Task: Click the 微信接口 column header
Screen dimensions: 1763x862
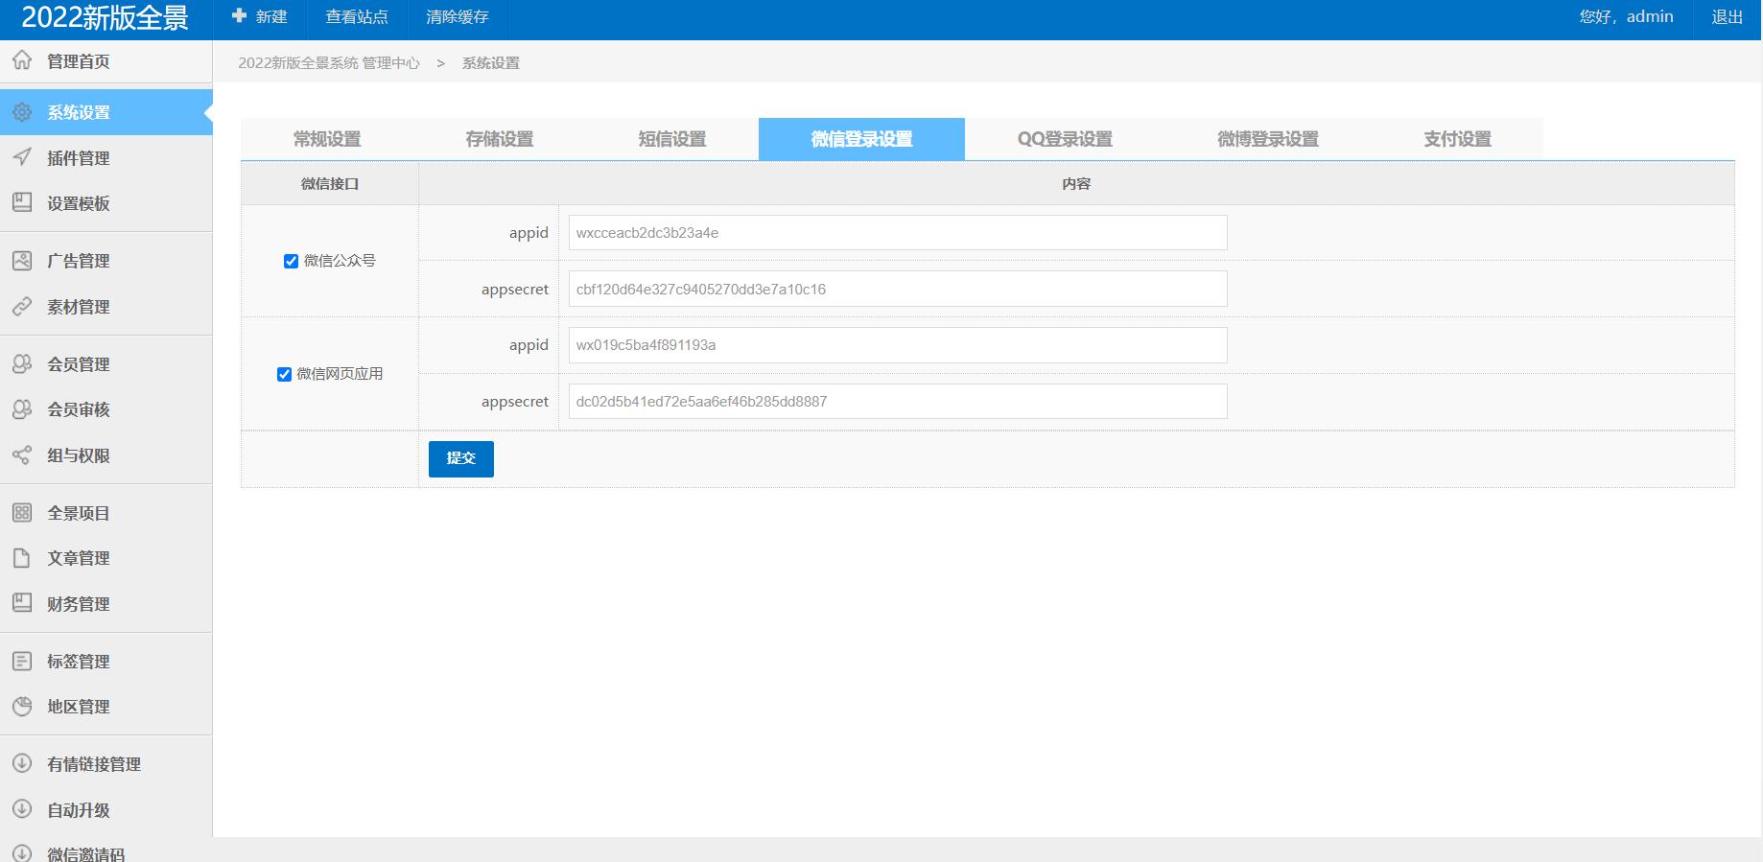Action: (330, 184)
